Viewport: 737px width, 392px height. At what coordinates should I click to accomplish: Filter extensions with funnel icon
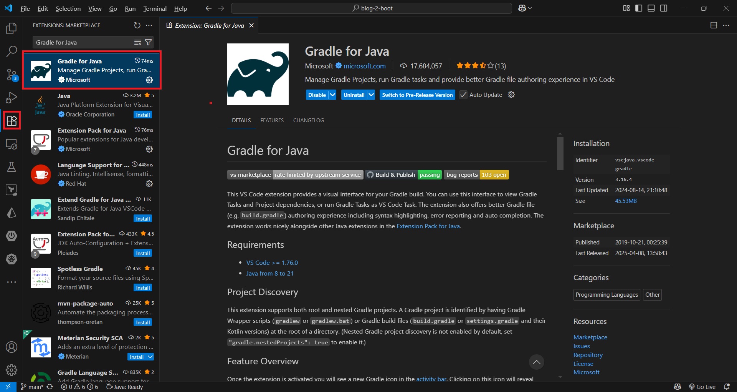(149, 42)
